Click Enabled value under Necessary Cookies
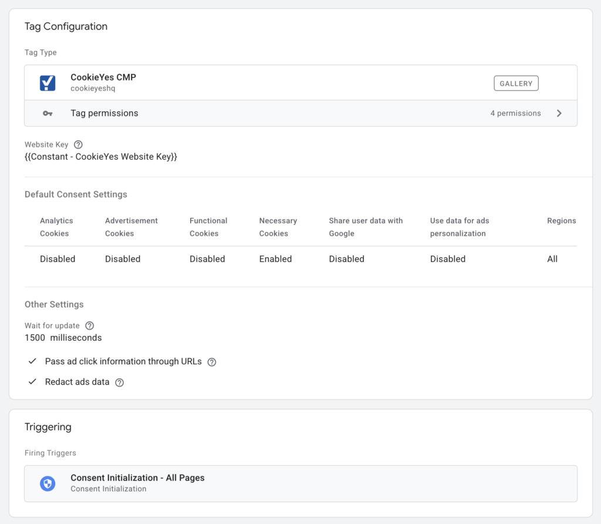This screenshot has width=601, height=524. tap(276, 259)
